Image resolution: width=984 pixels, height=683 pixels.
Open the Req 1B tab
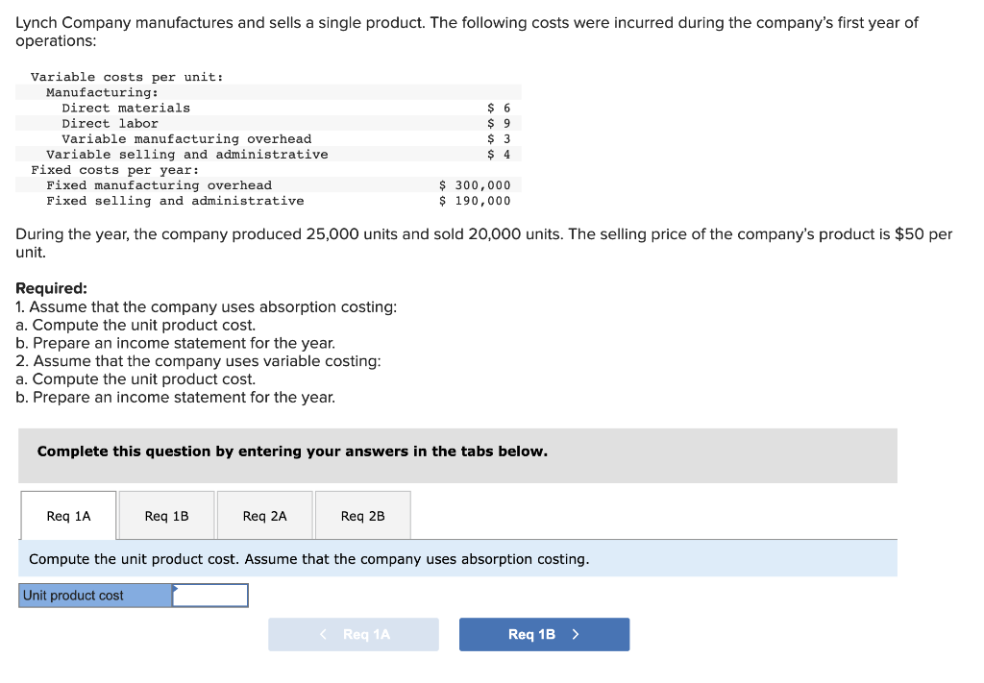[x=166, y=516]
